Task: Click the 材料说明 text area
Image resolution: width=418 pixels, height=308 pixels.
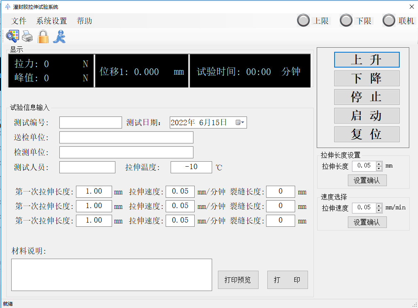Action: point(111,275)
